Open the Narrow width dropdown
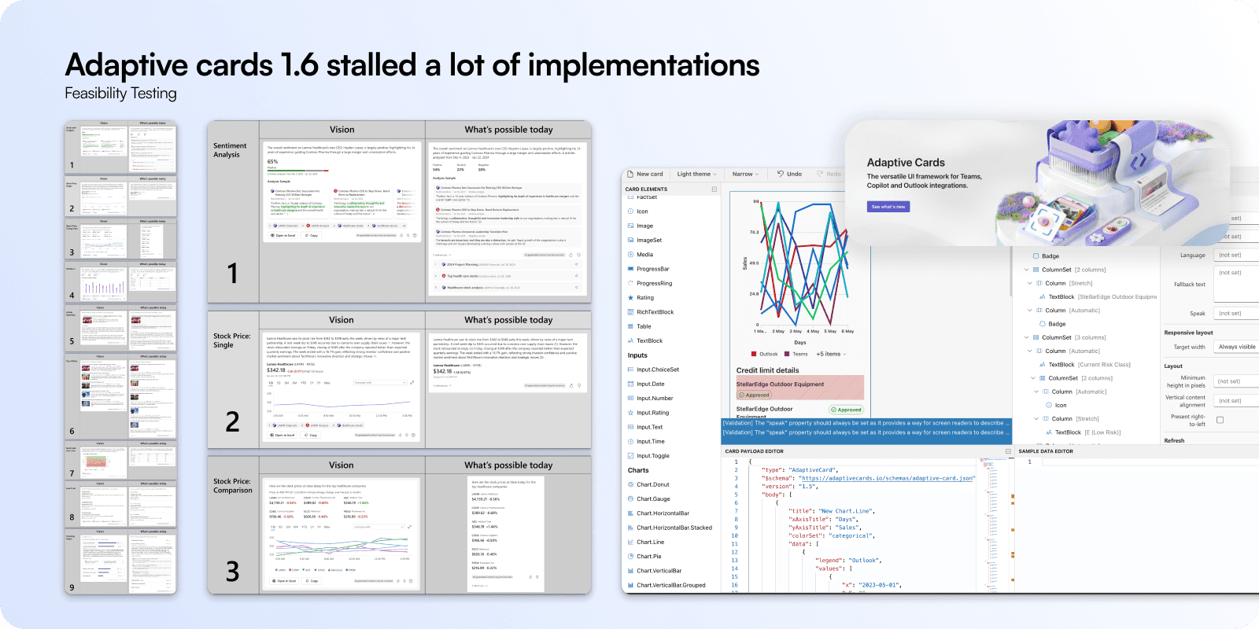Viewport: 1259px width, 629px height. tap(745, 174)
